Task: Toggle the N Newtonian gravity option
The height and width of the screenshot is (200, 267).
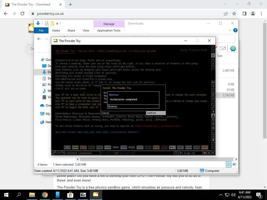Action: tap(213, 60)
